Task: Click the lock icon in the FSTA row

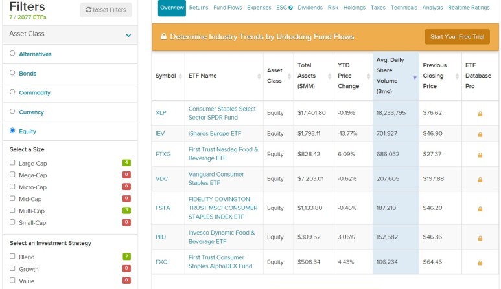Action: [480, 209]
